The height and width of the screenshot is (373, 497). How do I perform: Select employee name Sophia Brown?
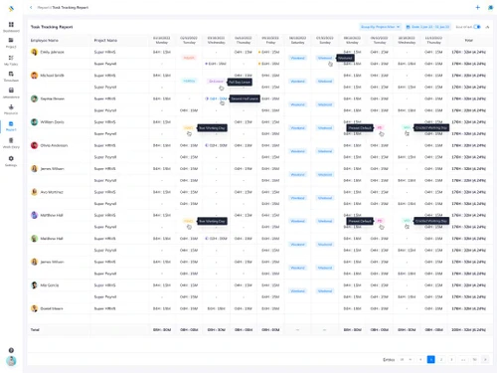(x=53, y=98)
